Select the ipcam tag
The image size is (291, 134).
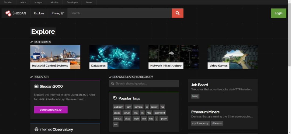tap(164, 119)
